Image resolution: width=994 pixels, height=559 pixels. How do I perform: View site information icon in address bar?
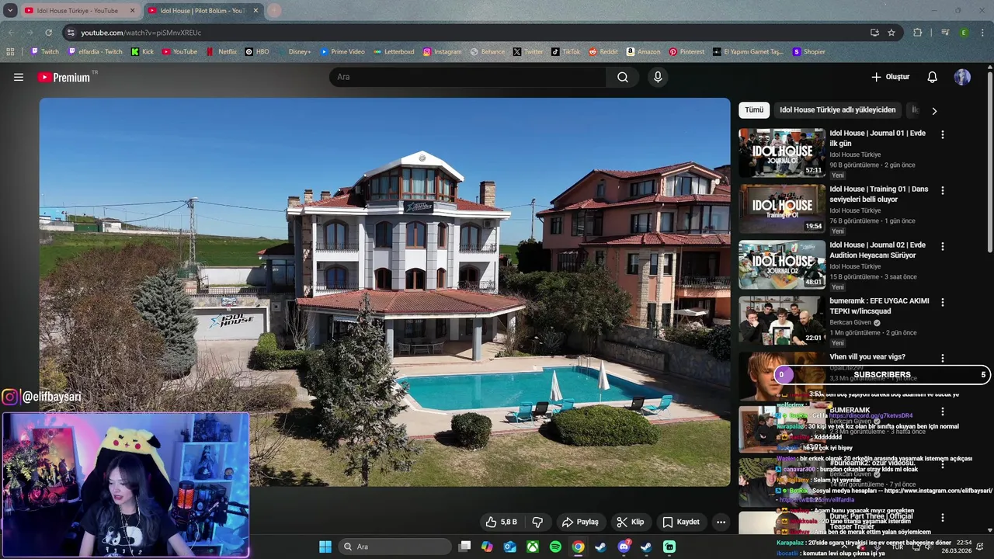click(x=71, y=33)
